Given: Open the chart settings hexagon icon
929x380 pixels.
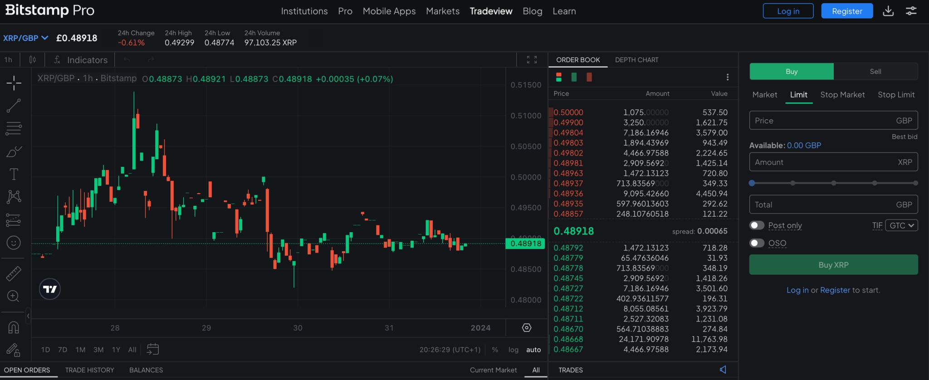Looking at the screenshot, I should [527, 328].
